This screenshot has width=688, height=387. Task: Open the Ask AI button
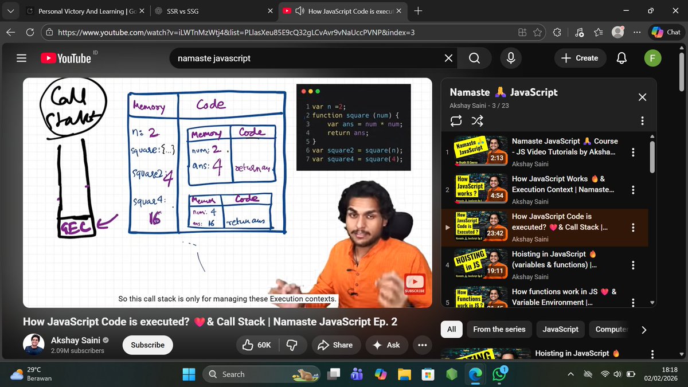[x=386, y=345]
